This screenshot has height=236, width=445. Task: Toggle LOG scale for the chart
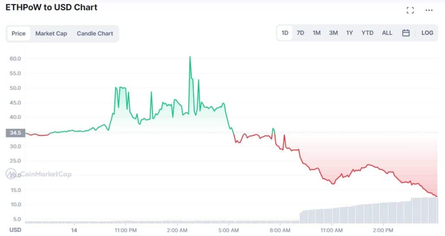click(x=427, y=33)
